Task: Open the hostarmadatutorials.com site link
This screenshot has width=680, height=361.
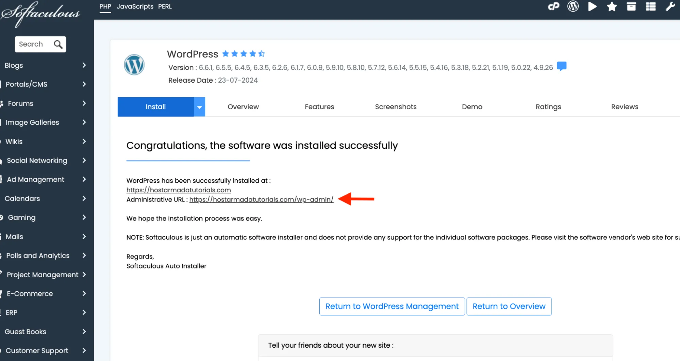Action: (x=179, y=190)
